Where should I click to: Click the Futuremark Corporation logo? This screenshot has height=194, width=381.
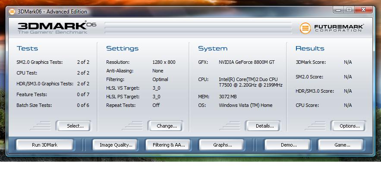(x=332, y=28)
